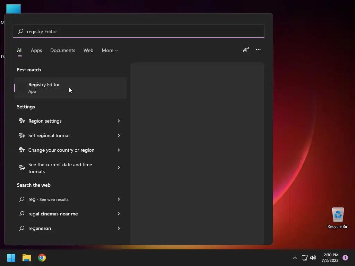355x266 pixels.
Task: Switch to the Apps tab
Action: [36, 51]
